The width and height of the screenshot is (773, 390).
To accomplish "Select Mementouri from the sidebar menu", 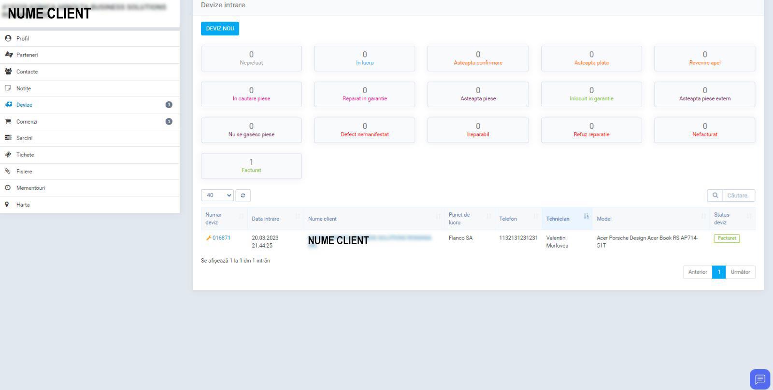I will (x=30, y=188).
